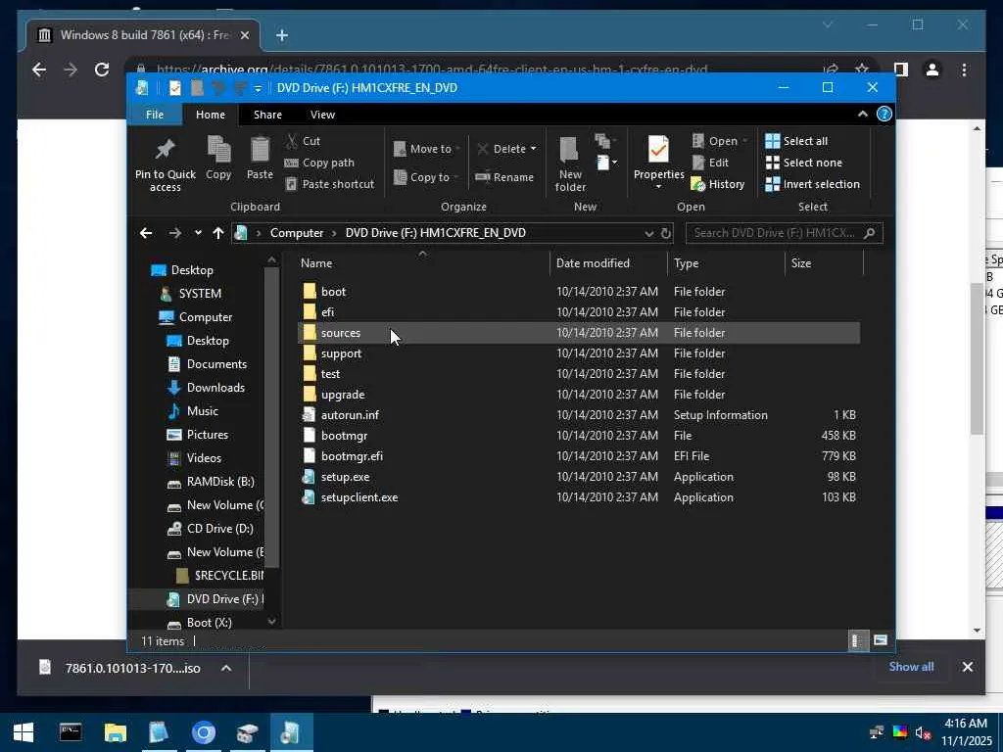Screen dimensions: 1003x752
Task: Click the Cut scissors command
Action: point(304,141)
